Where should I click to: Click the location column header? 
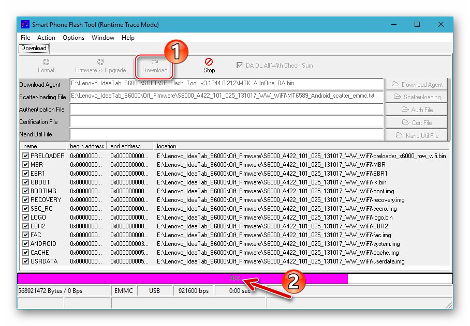click(301, 146)
